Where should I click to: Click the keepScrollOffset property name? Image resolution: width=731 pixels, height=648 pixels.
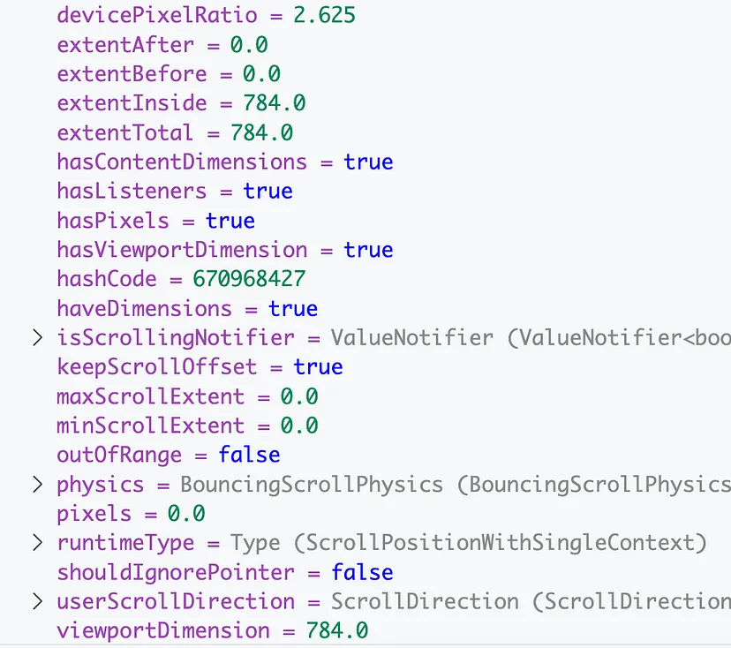pyautogui.click(x=156, y=366)
